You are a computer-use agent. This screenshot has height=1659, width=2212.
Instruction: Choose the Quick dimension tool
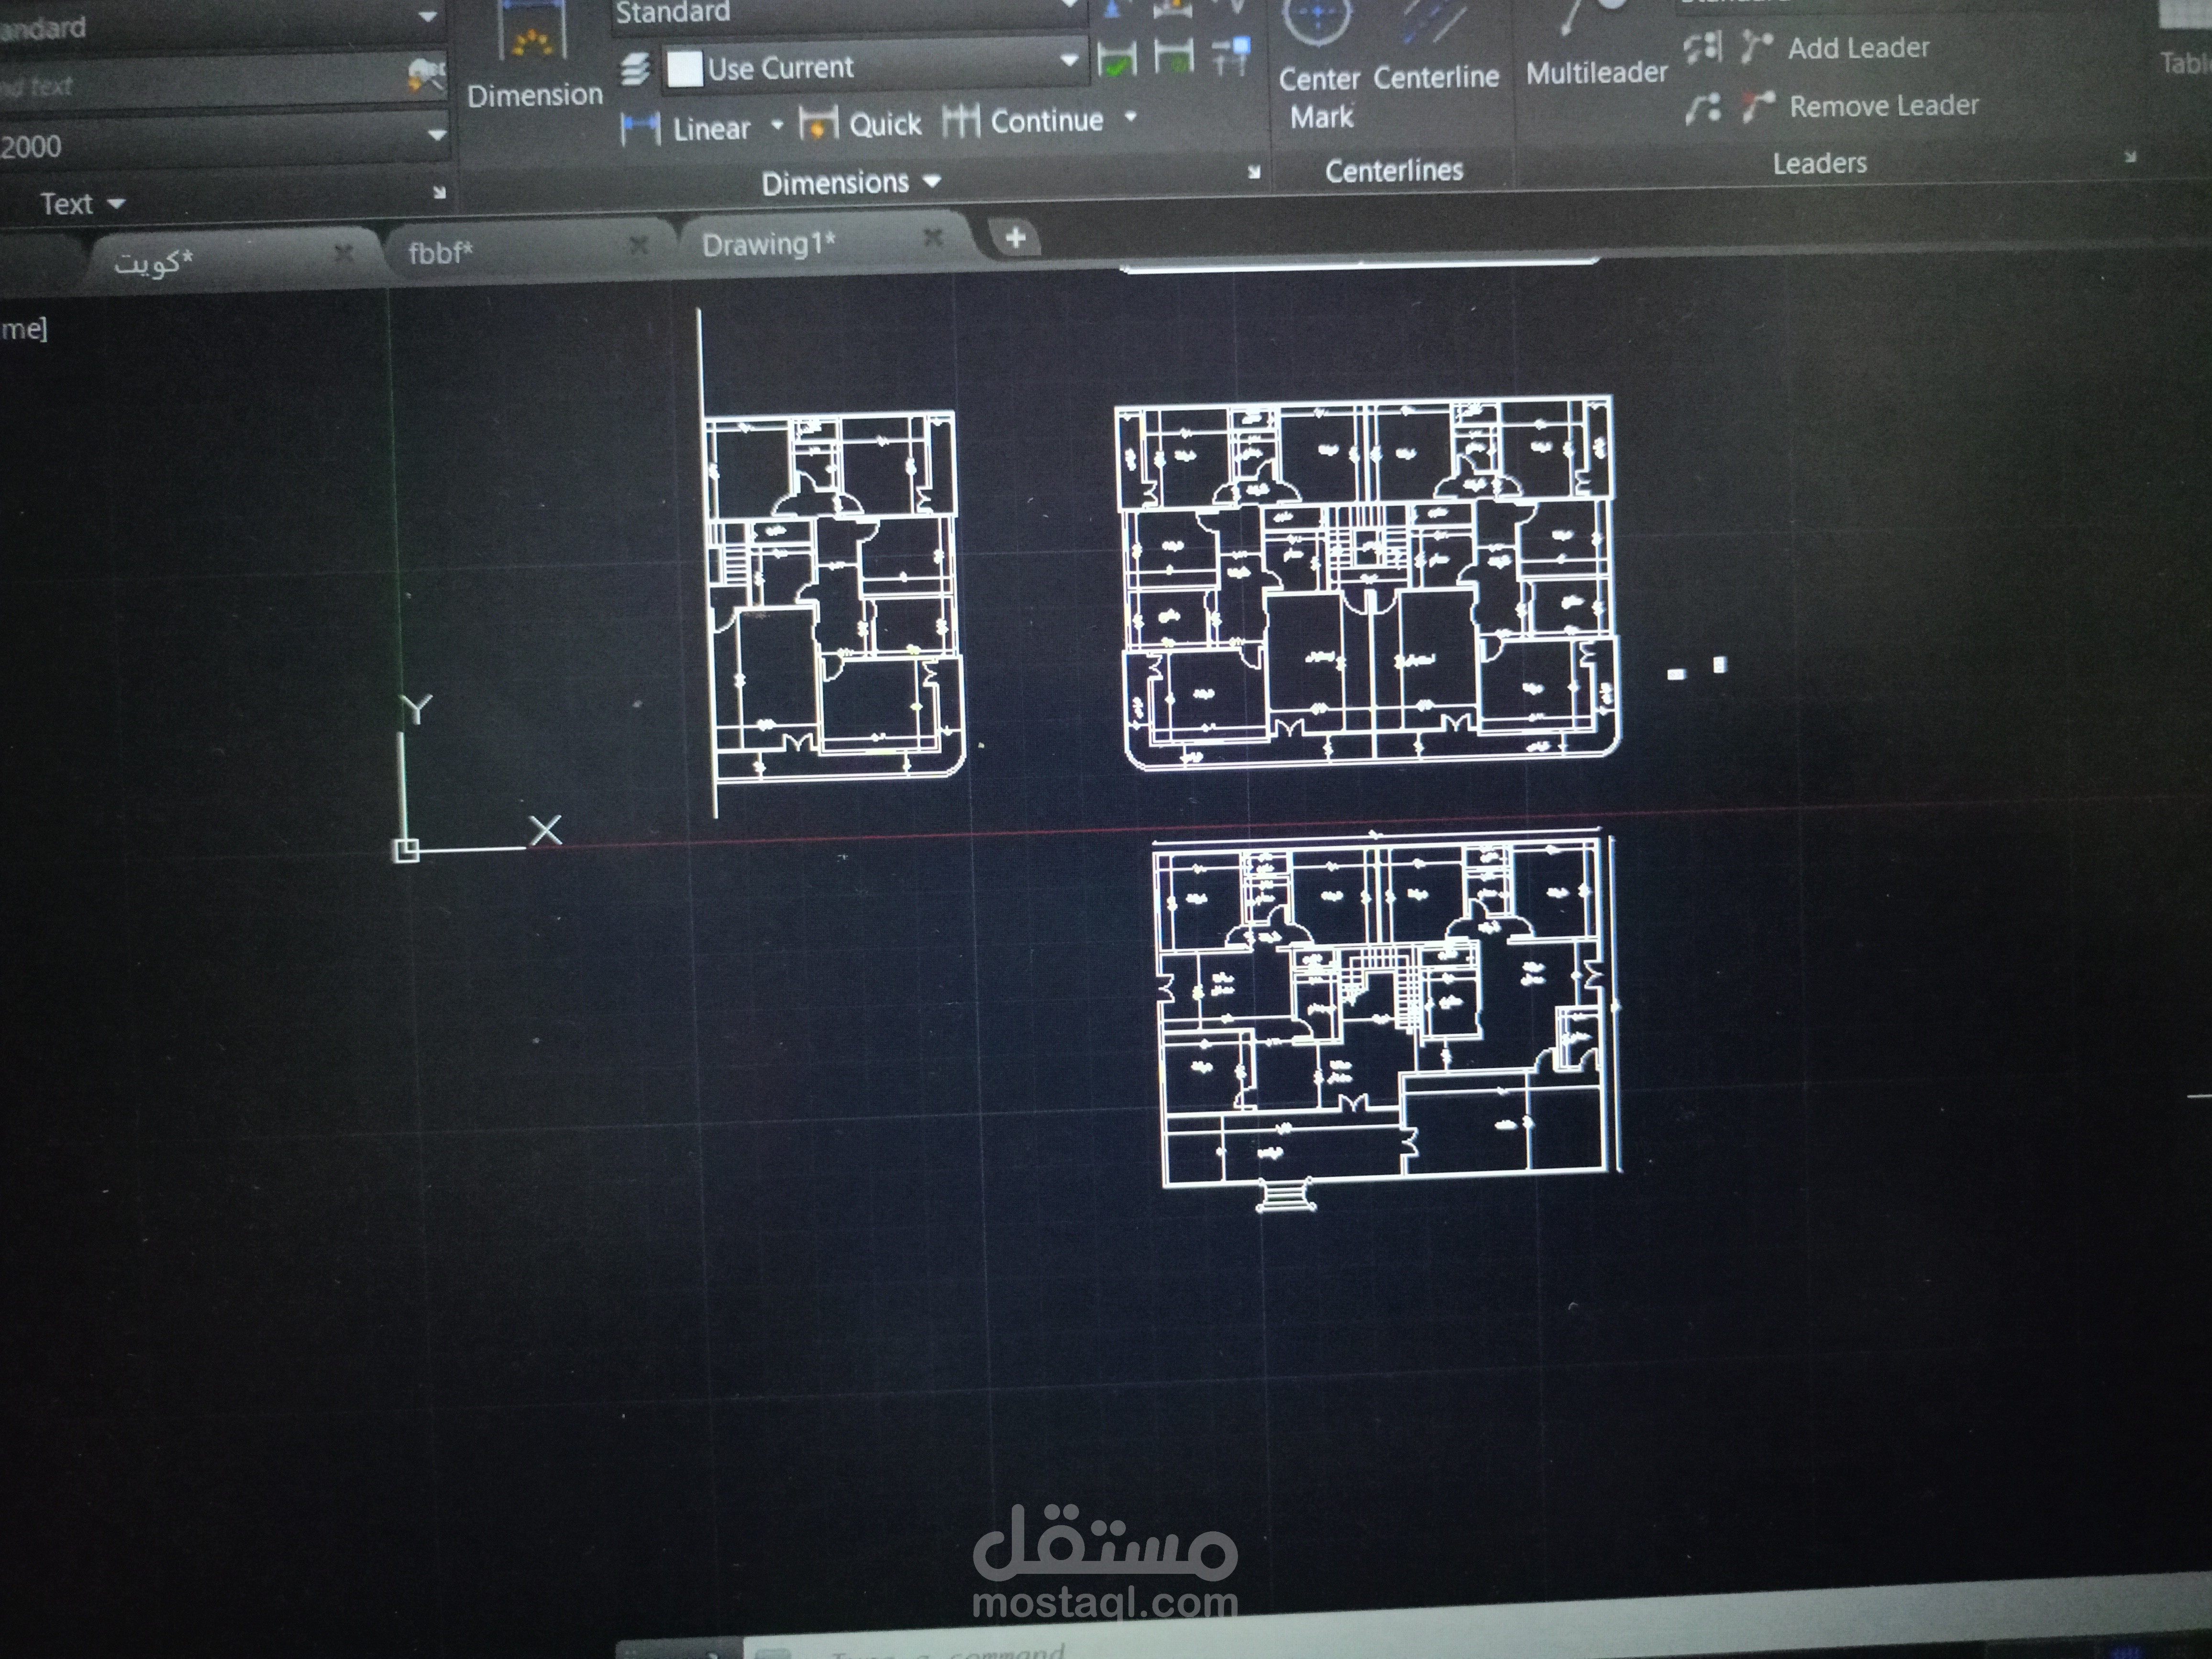coord(862,124)
